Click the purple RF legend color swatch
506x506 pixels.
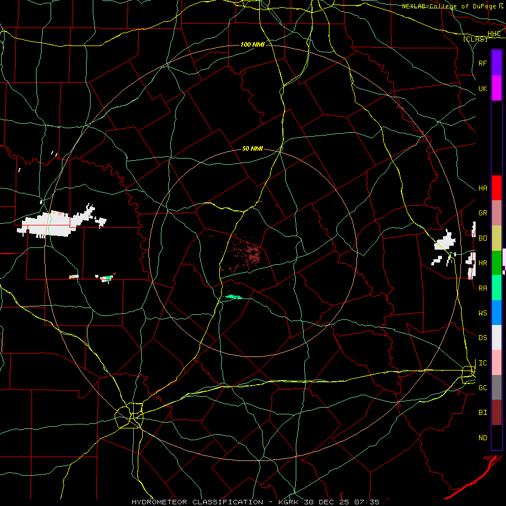pos(496,63)
